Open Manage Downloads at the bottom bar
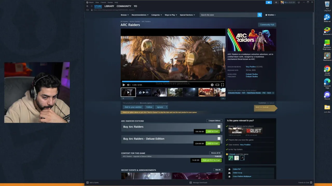The height and width of the screenshot is (186, 332). 198,183
